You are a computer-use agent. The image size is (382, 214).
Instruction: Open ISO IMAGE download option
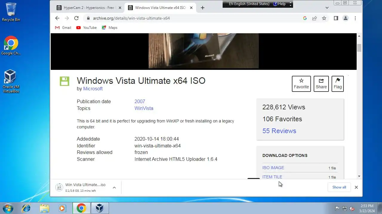click(x=273, y=168)
